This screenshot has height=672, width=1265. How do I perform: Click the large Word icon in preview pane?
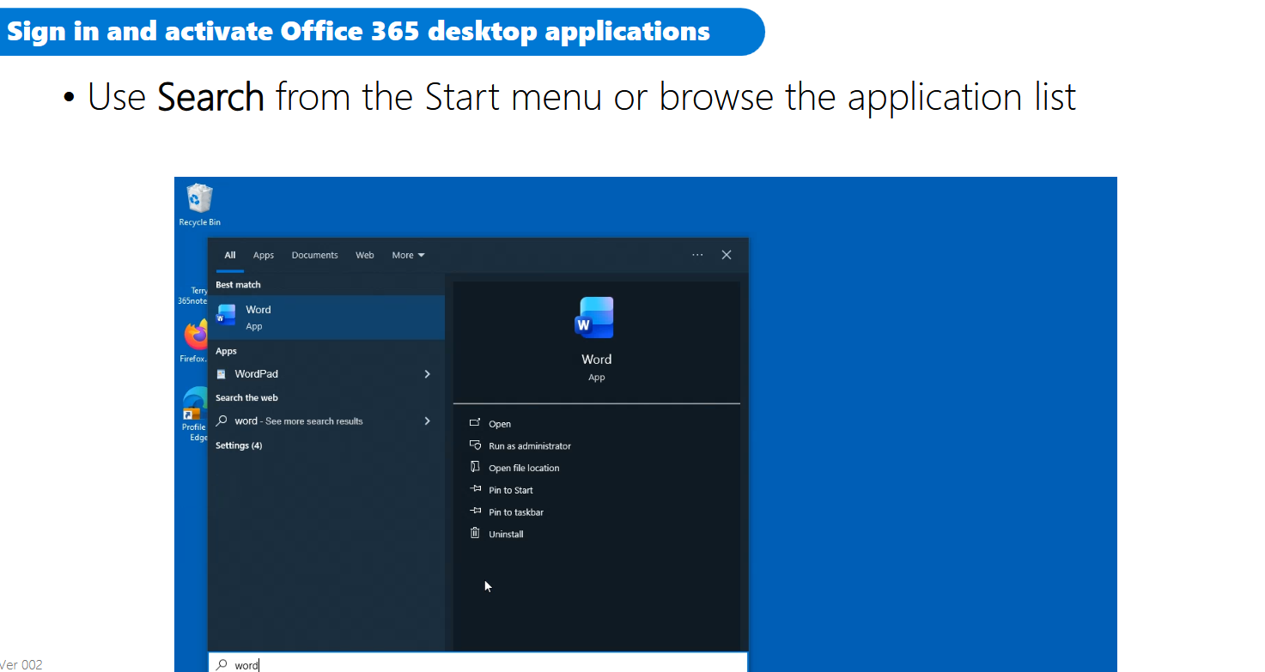coord(595,318)
